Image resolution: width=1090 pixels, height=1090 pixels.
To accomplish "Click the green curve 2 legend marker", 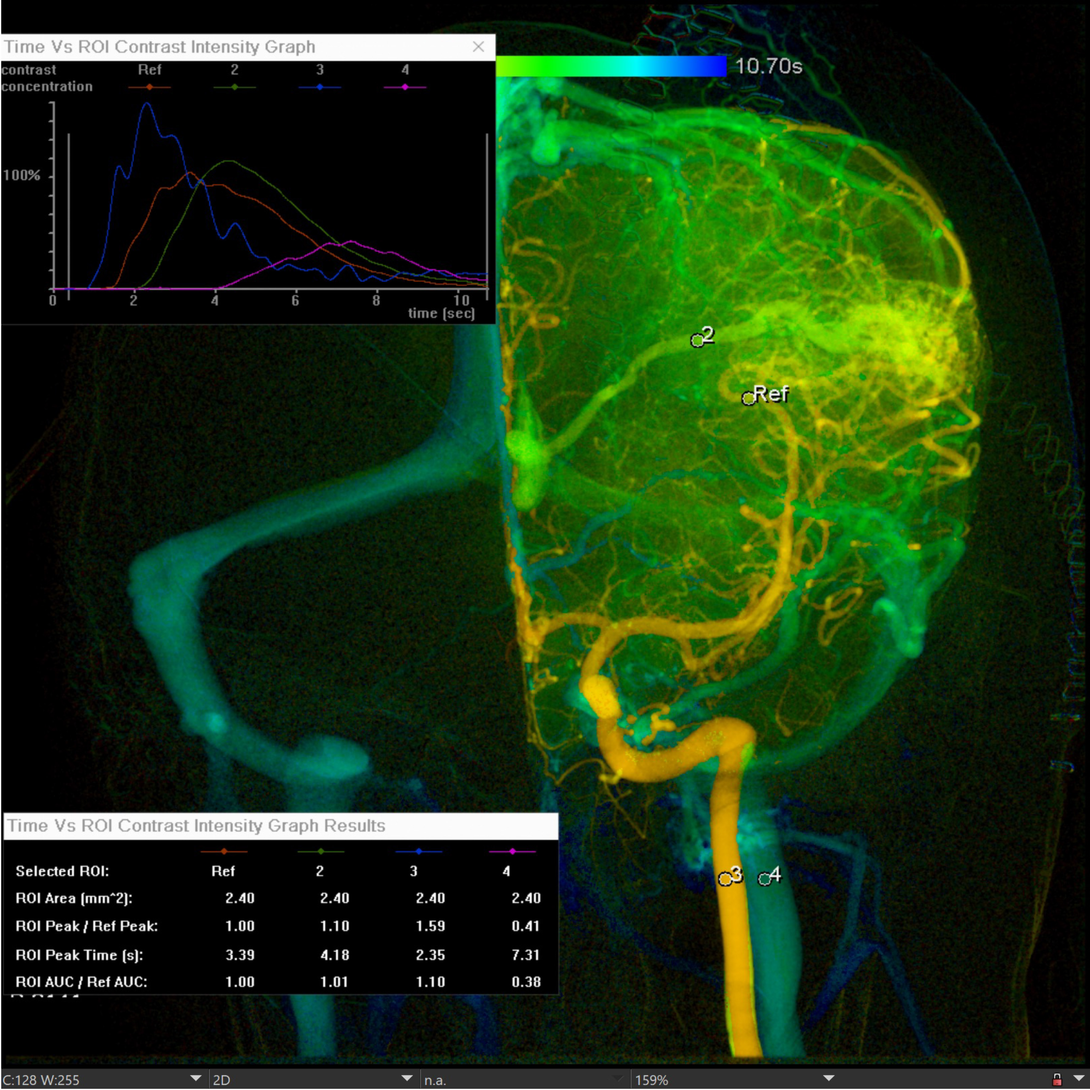I will [x=235, y=87].
